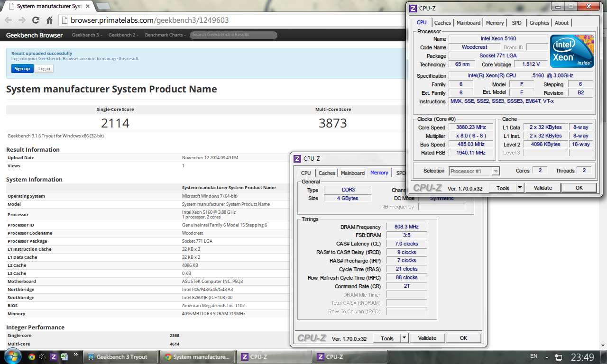Focus Search Geekbench 3 Results field

coord(233,35)
